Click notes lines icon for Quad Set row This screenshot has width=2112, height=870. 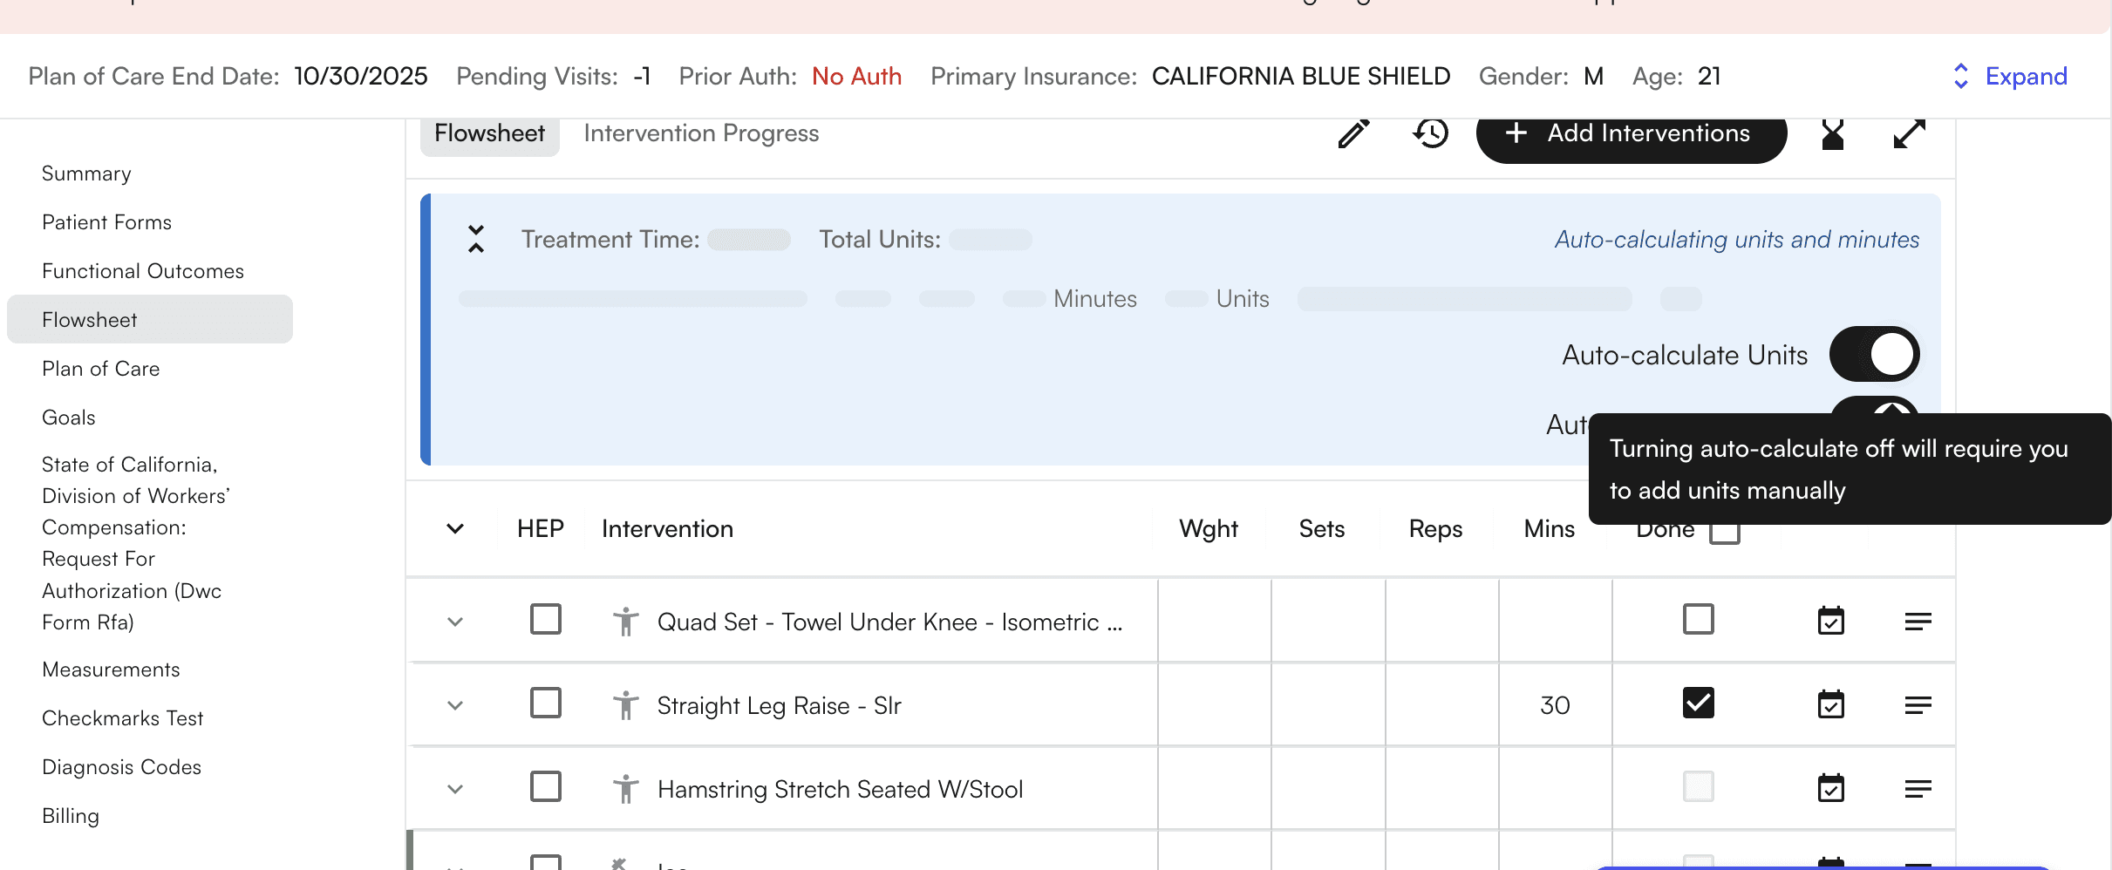tap(1918, 622)
